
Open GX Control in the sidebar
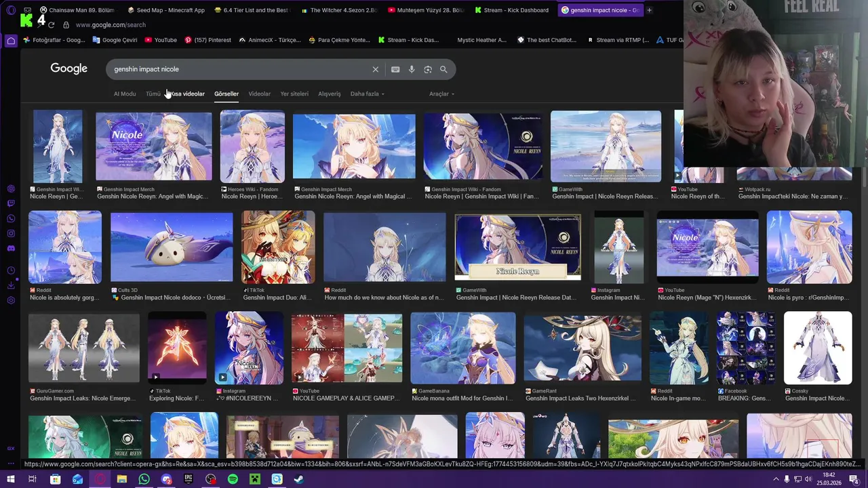tap(11, 448)
